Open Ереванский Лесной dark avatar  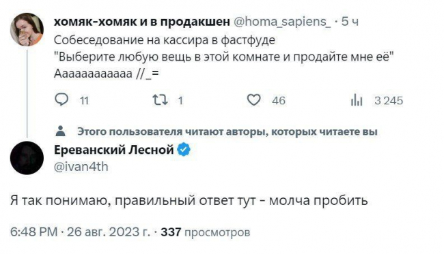point(27,158)
